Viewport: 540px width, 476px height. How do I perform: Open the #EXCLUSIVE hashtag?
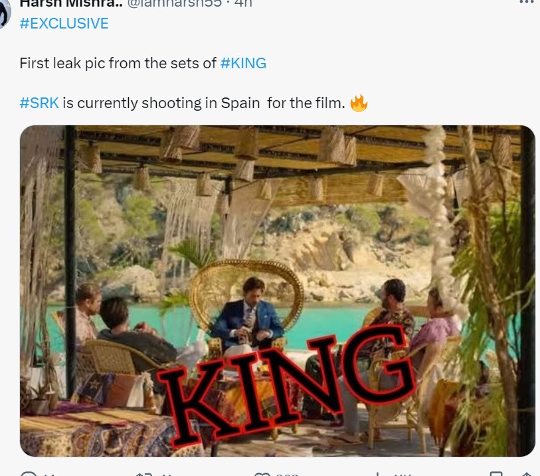pos(64,24)
